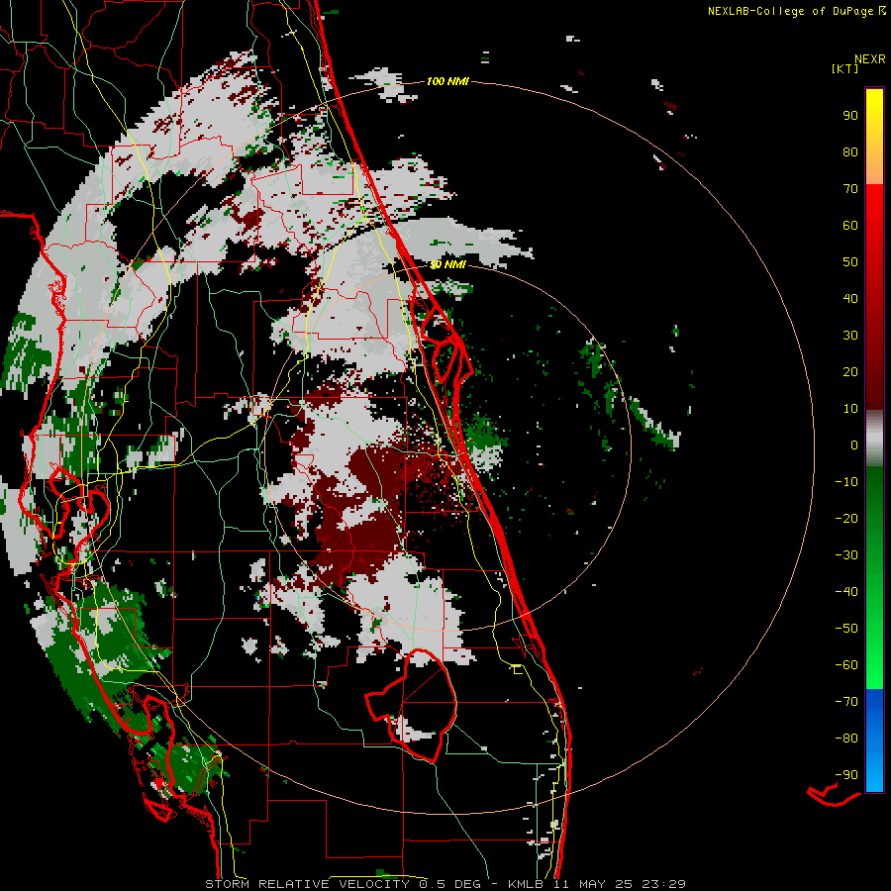Click the gray zero segment of the color bar
891x891 pixels.
[874, 438]
